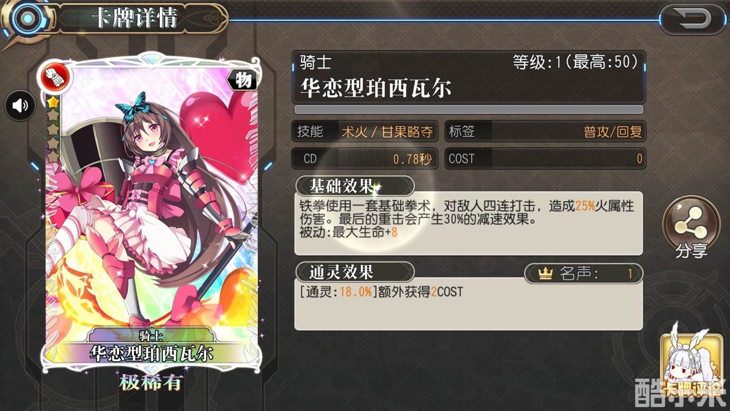
Task: Tap the 物 attribute badge on card
Action: (242, 80)
